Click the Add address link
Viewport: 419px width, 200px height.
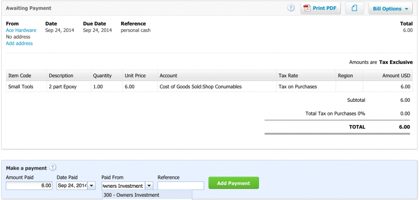point(19,43)
